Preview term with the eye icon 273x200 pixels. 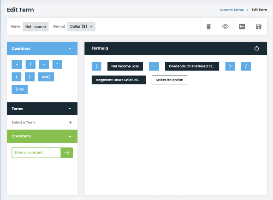click(x=225, y=26)
